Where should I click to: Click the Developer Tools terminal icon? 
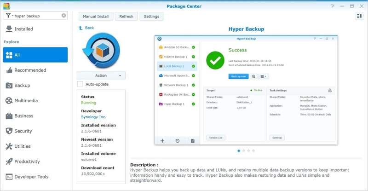point(9,177)
